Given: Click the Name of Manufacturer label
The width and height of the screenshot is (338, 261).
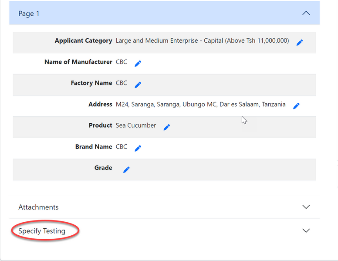Looking at the screenshot, I should (78, 62).
